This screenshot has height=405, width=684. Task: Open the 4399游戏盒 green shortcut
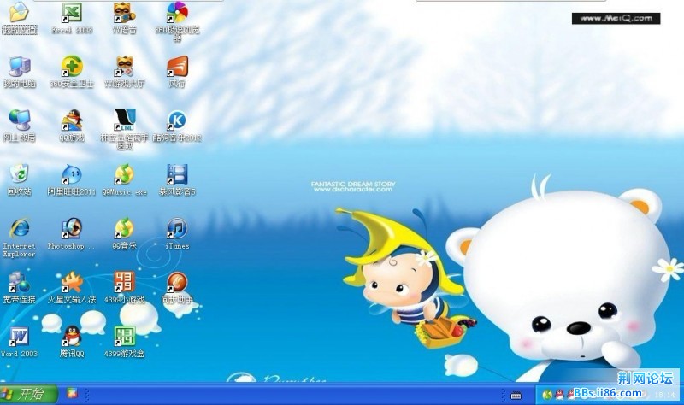tap(124, 336)
